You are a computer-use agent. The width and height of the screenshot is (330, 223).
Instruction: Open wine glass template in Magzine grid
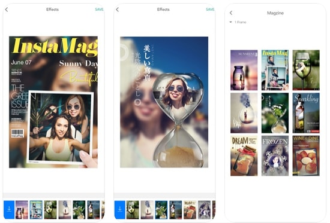pos(306,70)
